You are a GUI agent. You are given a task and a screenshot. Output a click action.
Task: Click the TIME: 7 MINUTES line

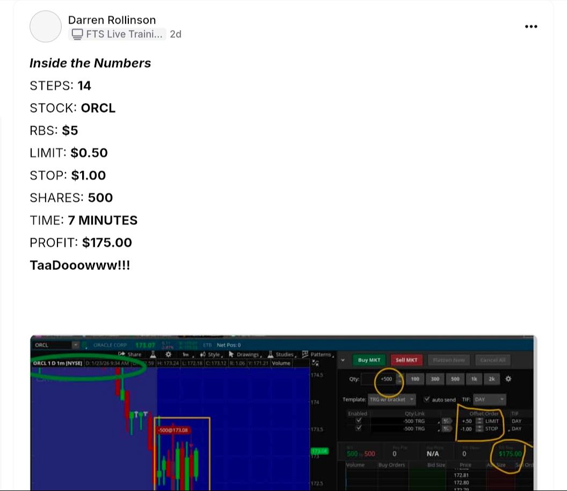84,220
